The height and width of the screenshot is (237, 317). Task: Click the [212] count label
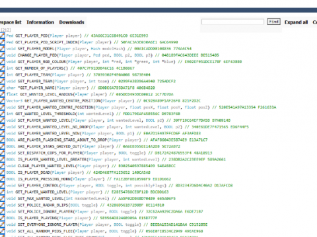tap(5, 30)
